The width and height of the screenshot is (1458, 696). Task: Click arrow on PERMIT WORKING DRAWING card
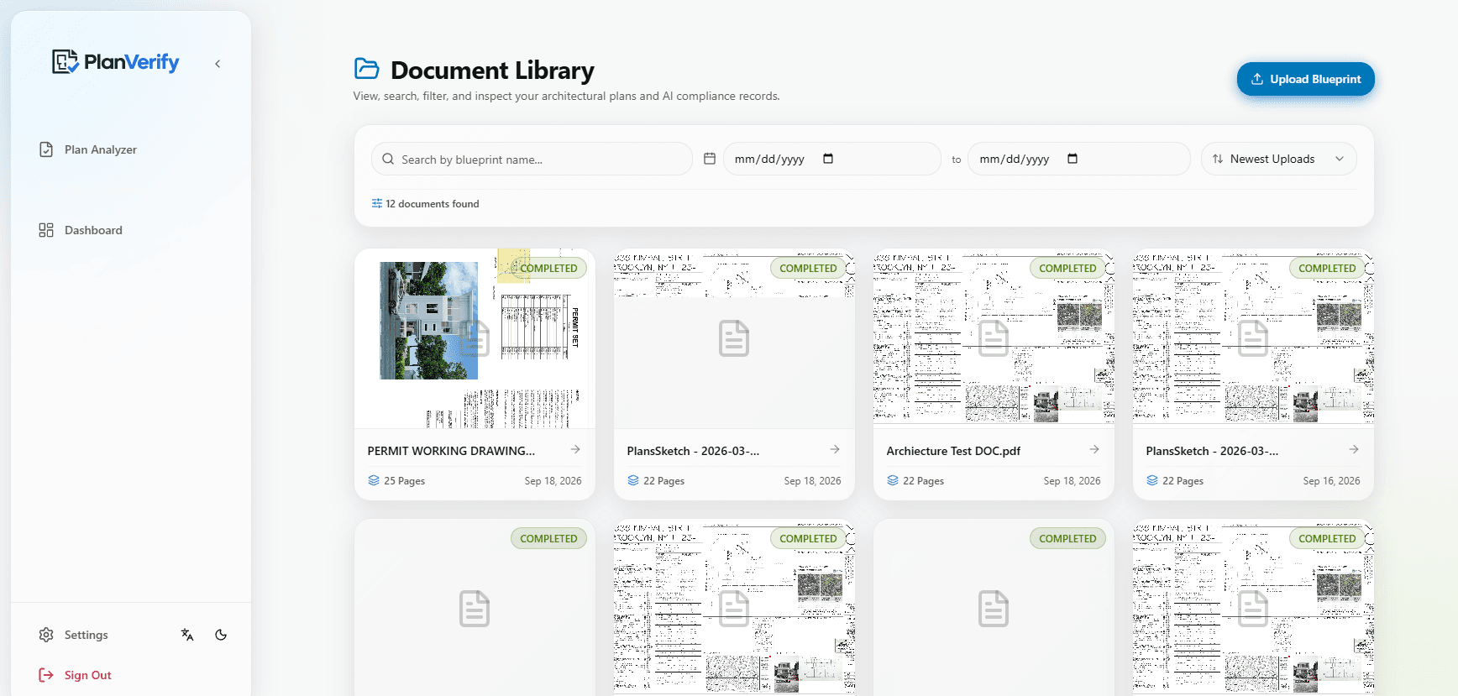pyautogui.click(x=575, y=450)
